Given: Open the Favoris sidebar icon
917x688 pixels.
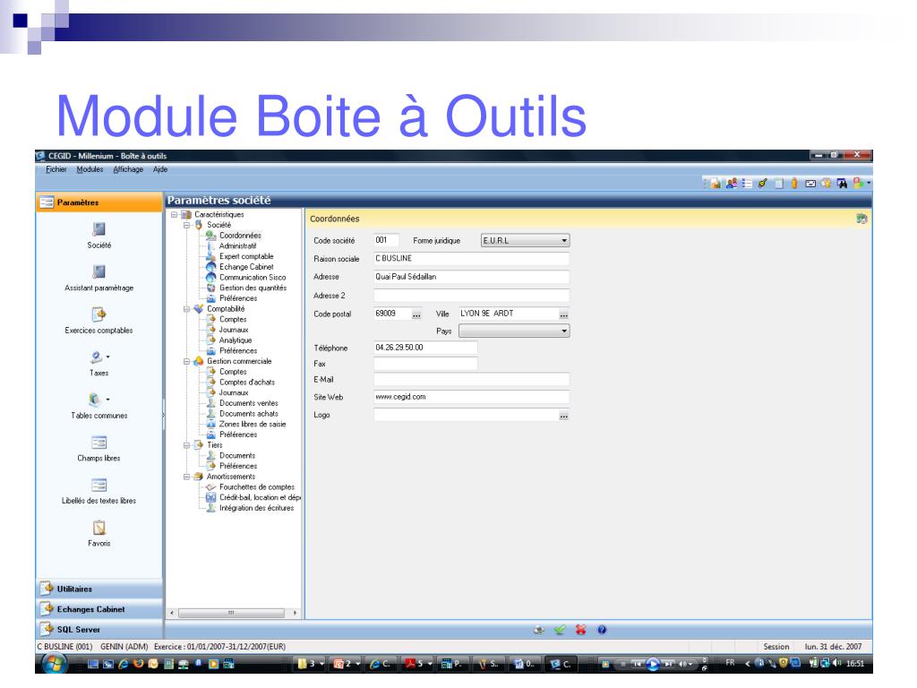Looking at the screenshot, I should pos(99,528).
